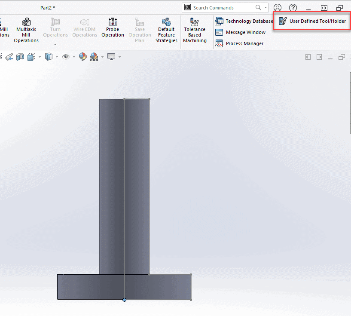
Task: Expand the View Orientation dropdown
Action: [x=40, y=57]
